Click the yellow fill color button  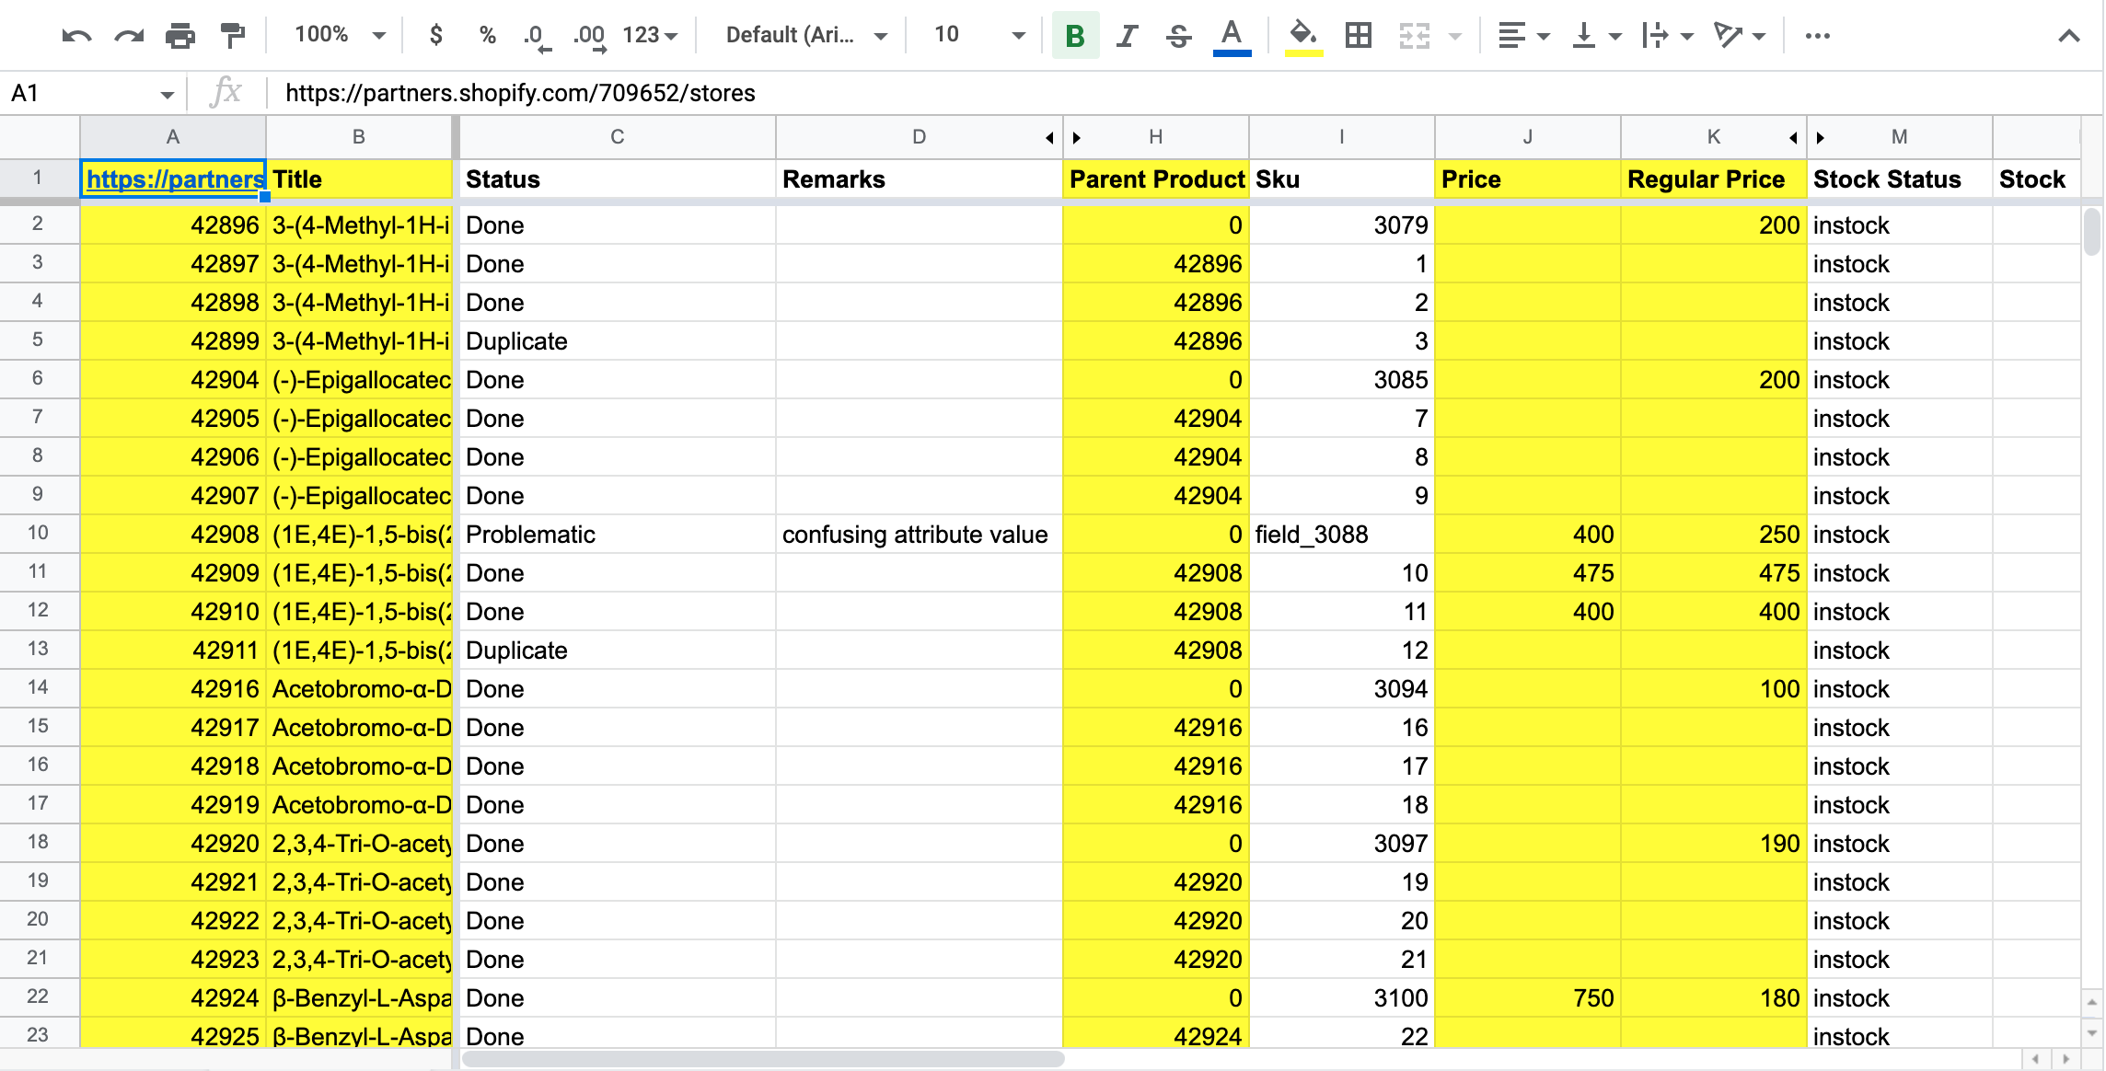pos(1302,36)
